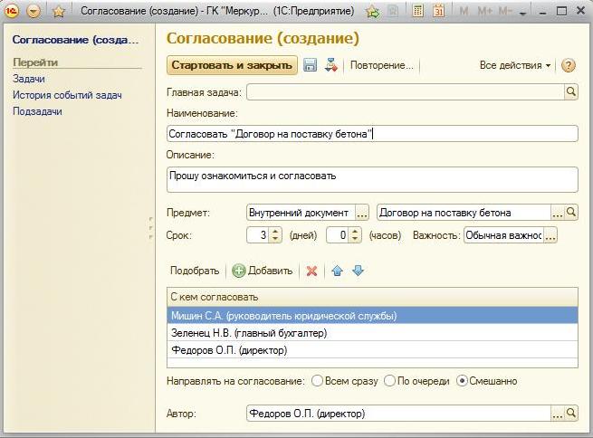Image resolution: width=593 pixels, height=438 pixels.
Task: Click the Договор на поставку бетона subject field
Action: [x=464, y=213]
